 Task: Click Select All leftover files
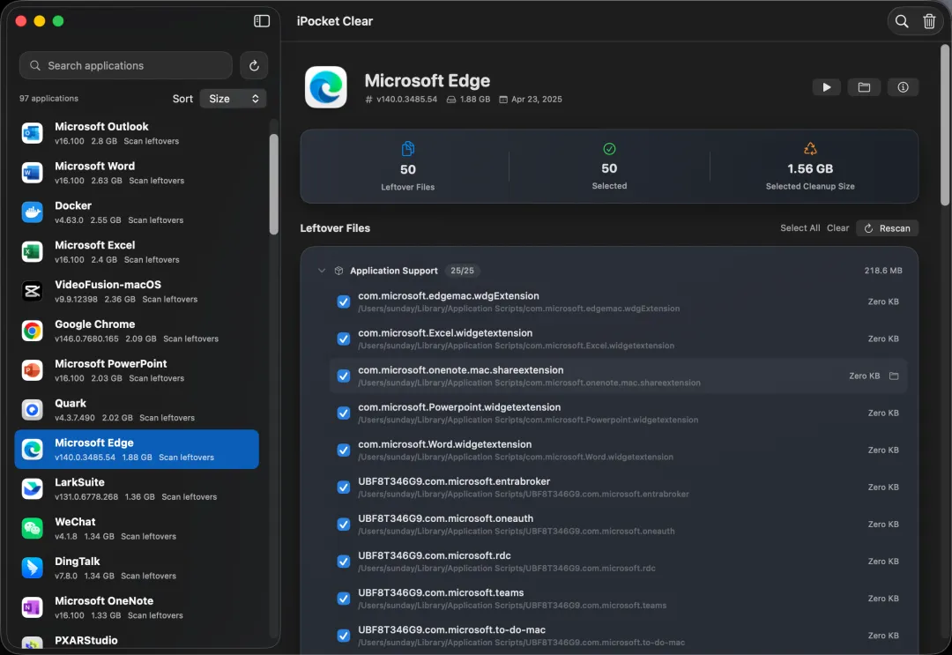click(x=800, y=228)
